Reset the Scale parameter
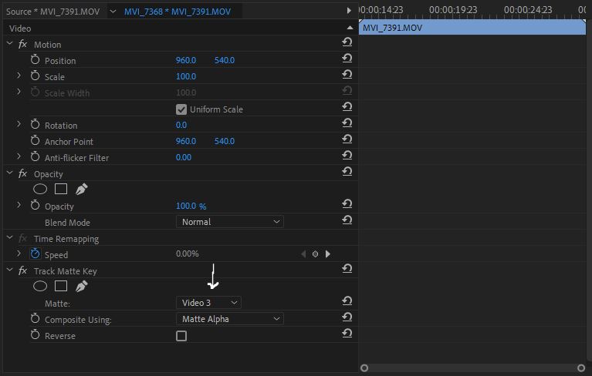 (347, 76)
